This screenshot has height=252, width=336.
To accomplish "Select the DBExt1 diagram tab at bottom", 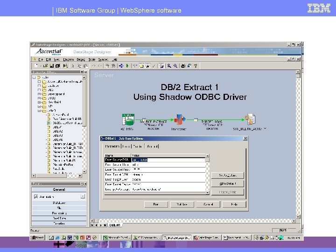I will pos(115,225).
